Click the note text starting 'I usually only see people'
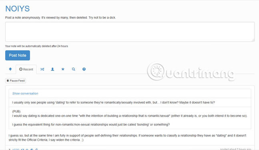The height and width of the screenshot is (150, 259). 113,102
